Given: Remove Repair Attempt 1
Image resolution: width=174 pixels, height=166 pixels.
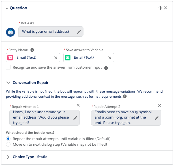Looking at the screenshot, I should tap(78, 105).
